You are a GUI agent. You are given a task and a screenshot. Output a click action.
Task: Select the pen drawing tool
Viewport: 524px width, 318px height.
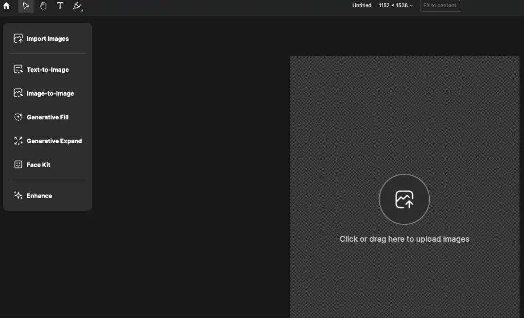pos(77,6)
